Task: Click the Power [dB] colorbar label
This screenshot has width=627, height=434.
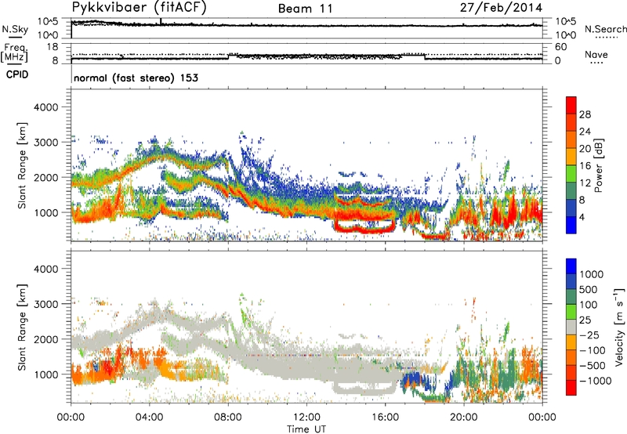Action: click(598, 165)
